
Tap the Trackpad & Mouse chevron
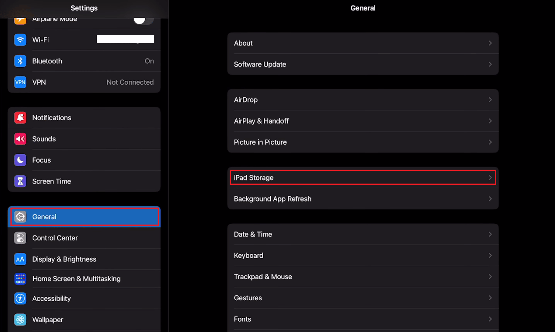click(x=490, y=277)
